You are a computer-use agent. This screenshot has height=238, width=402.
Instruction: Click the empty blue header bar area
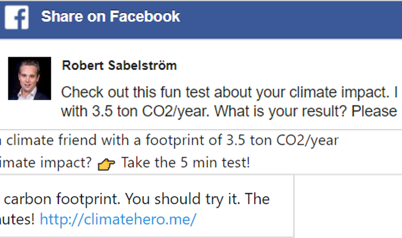[291, 18]
